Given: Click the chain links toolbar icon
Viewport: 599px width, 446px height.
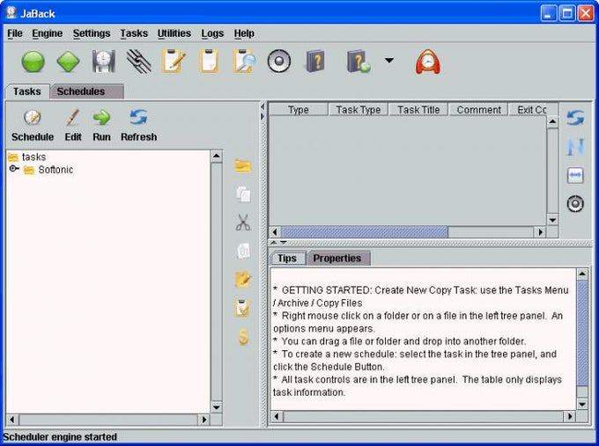Looking at the screenshot, I should tap(138, 61).
